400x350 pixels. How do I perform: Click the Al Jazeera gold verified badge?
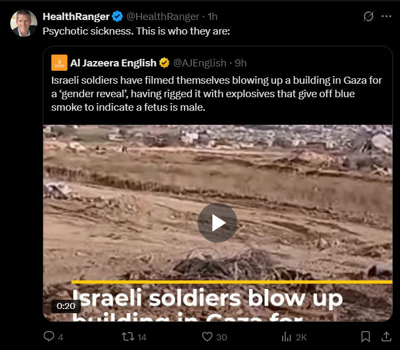click(164, 63)
